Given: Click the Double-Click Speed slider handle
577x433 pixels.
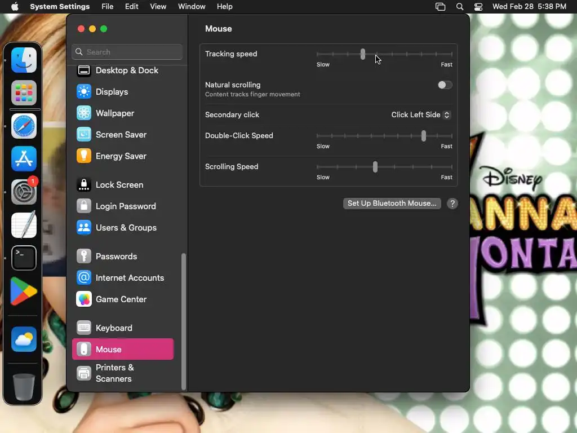Looking at the screenshot, I should (x=424, y=136).
